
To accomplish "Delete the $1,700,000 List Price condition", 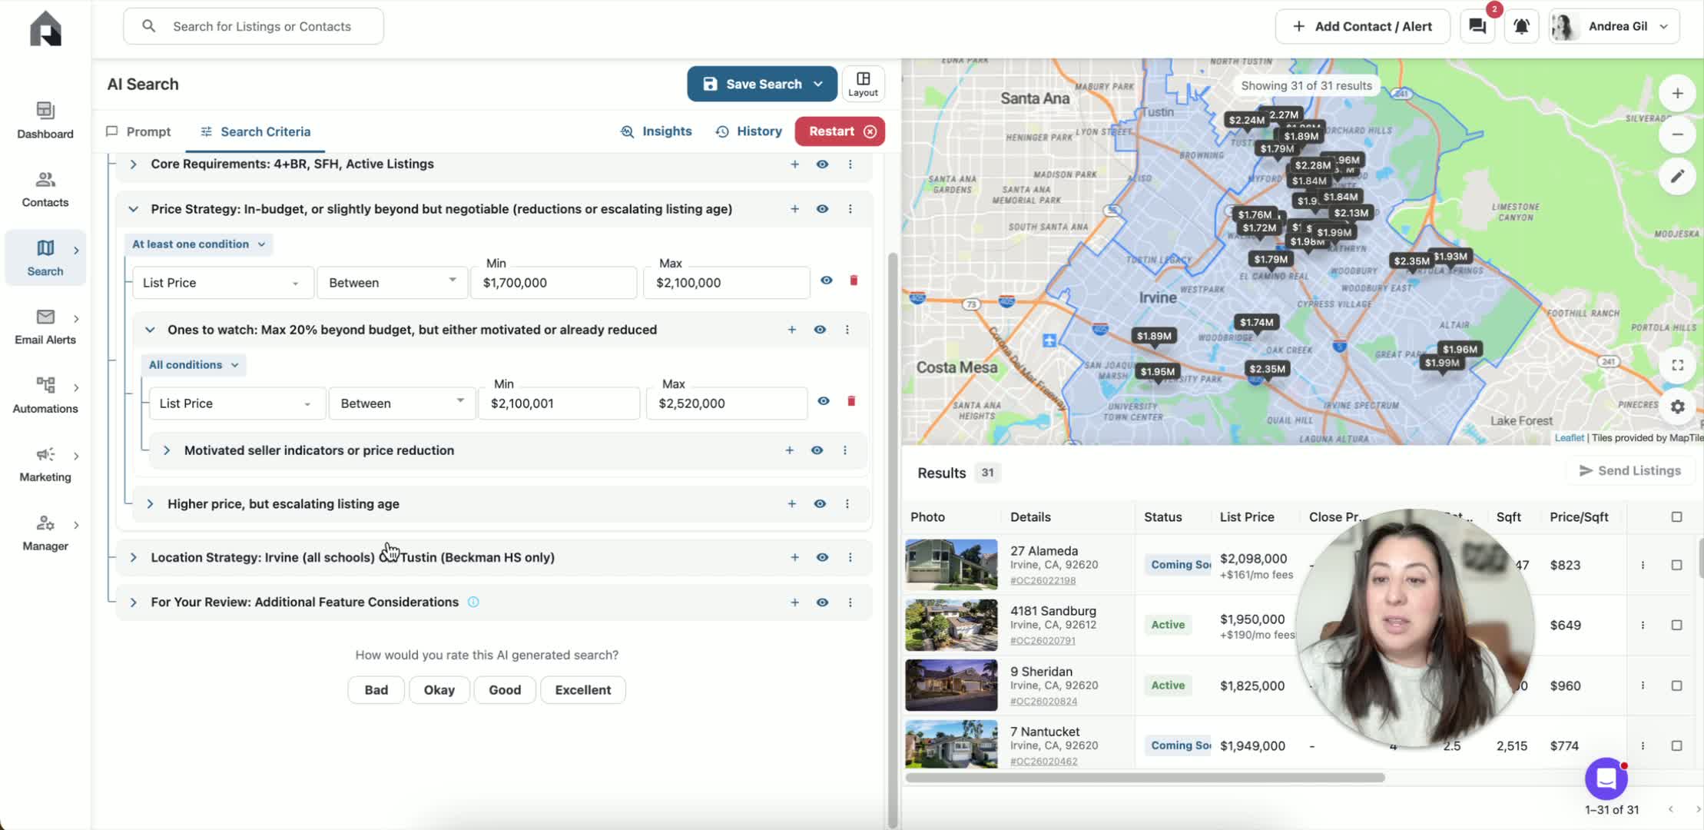I will (x=853, y=281).
